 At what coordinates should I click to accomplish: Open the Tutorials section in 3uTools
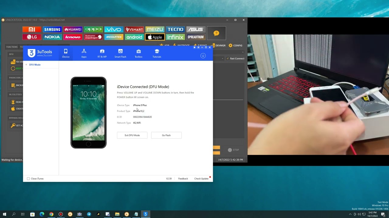[x=157, y=53]
